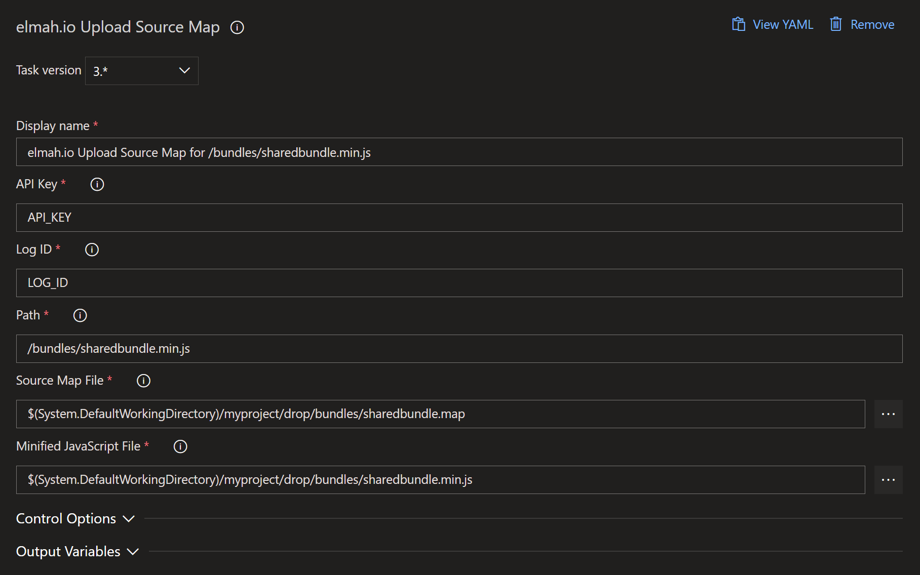Click the Display name label
Viewport: 920px width, 575px height.
tap(53, 126)
